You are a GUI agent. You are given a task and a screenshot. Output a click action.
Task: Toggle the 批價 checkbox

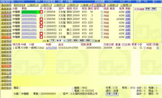(93, 41)
